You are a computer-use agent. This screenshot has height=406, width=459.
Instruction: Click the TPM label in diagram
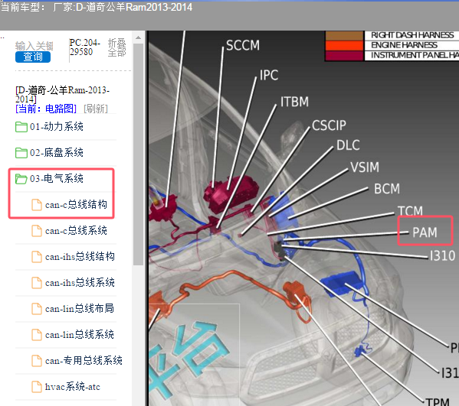point(438,402)
